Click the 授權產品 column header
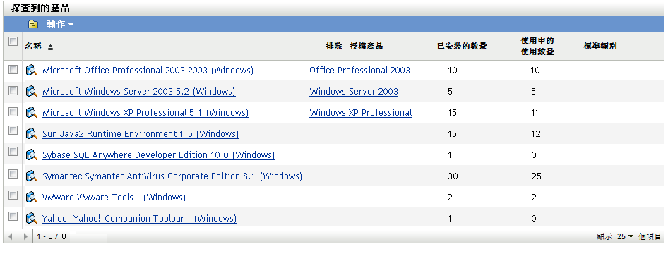This screenshot has width=668, height=254. pos(366,47)
